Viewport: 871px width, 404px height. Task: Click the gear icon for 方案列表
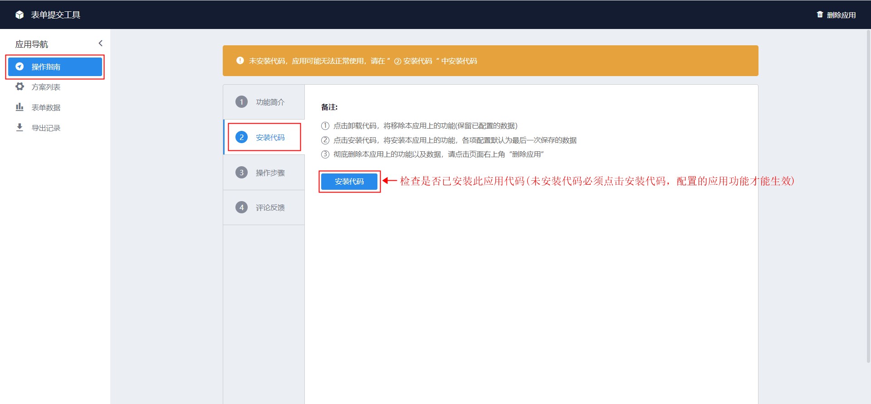pos(20,87)
